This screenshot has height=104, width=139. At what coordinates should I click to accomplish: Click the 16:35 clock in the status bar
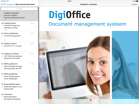click(x=69, y=1)
